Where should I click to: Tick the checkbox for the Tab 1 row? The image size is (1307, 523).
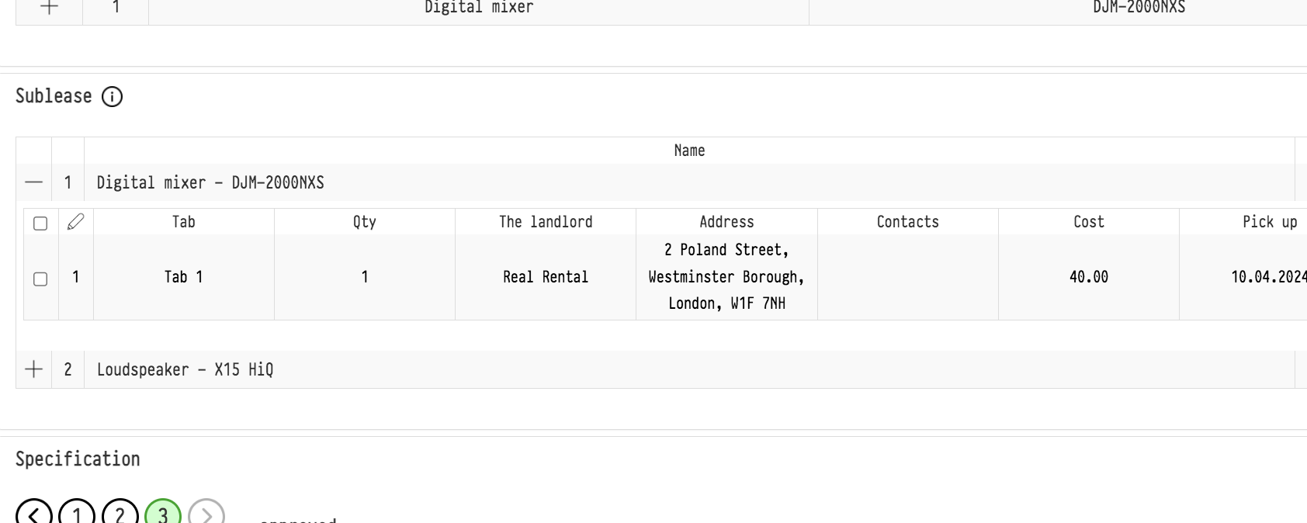pyautogui.click(x=40, y=279)
